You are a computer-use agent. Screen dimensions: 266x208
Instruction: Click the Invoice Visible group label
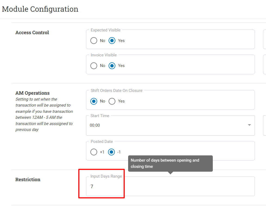(104, 55)
